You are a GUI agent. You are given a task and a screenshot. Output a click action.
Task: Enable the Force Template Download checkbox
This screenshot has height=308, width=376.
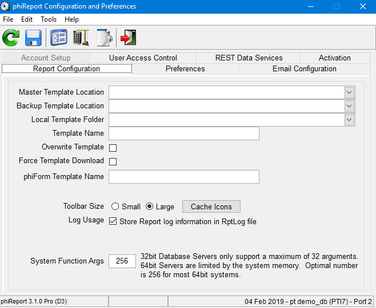pyautogui.click(x=113, y=161)
